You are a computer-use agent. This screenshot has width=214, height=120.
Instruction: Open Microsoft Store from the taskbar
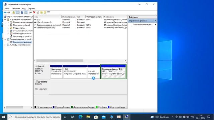[x=96, y=117]
